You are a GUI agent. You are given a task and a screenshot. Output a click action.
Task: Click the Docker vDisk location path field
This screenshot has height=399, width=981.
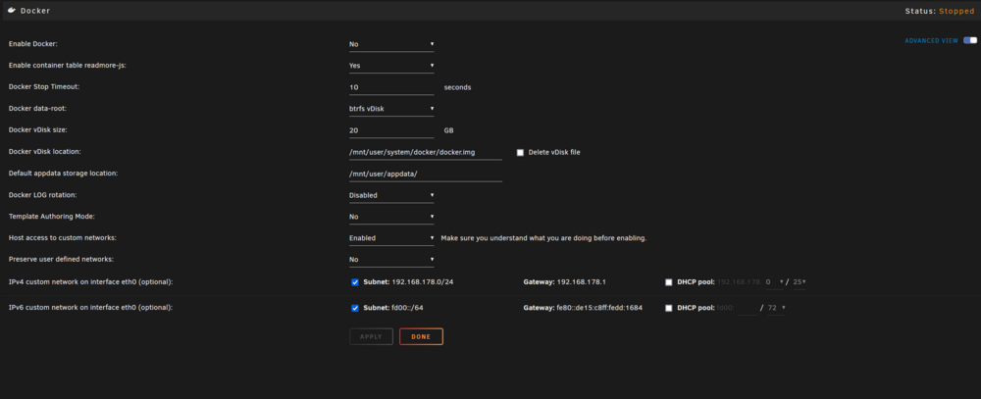pyautogui.click(x=426, y=152)
